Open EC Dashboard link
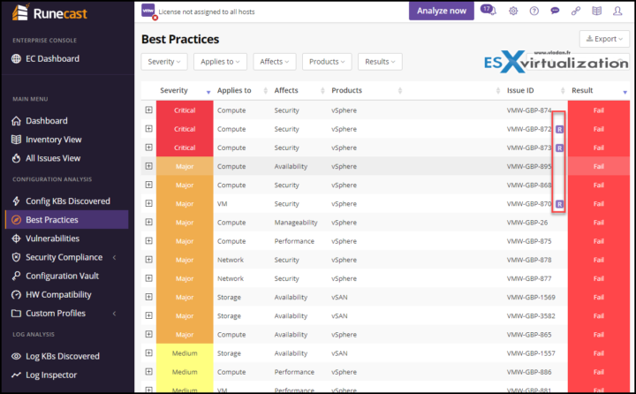This screenshot has height=394, width=636. tap(52, 59)
